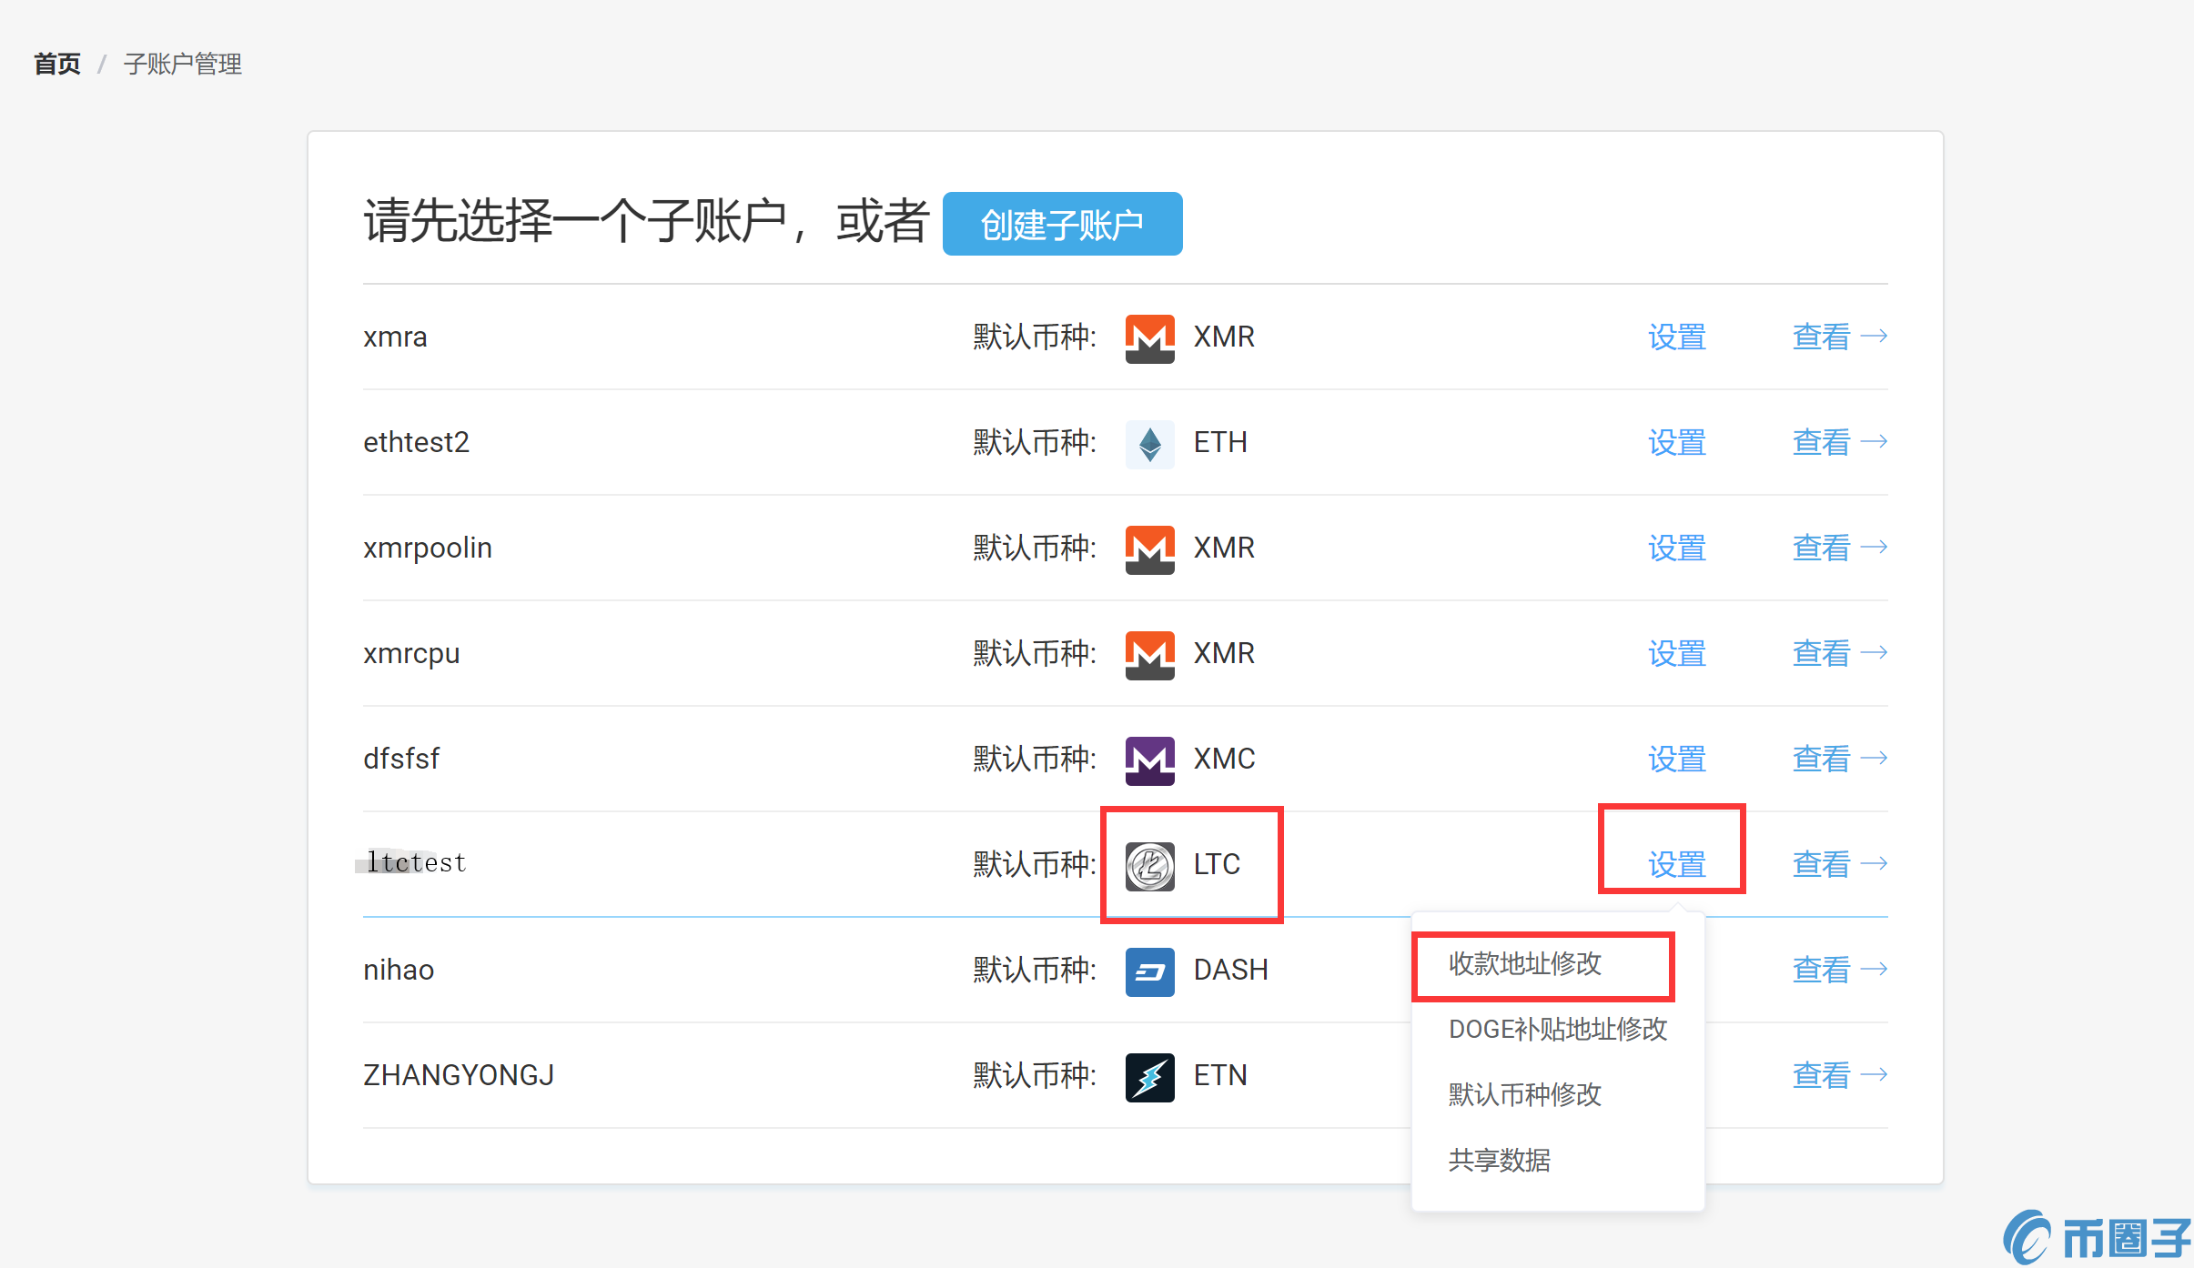Open 设置 for the xmra account

click(x=1676, y=337)
